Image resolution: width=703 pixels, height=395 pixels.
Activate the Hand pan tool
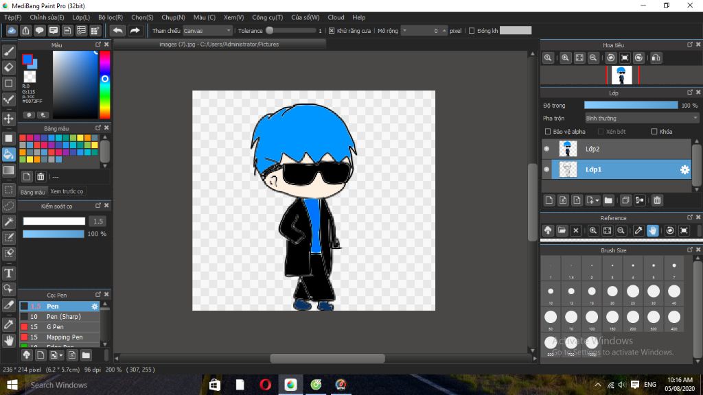8,341
